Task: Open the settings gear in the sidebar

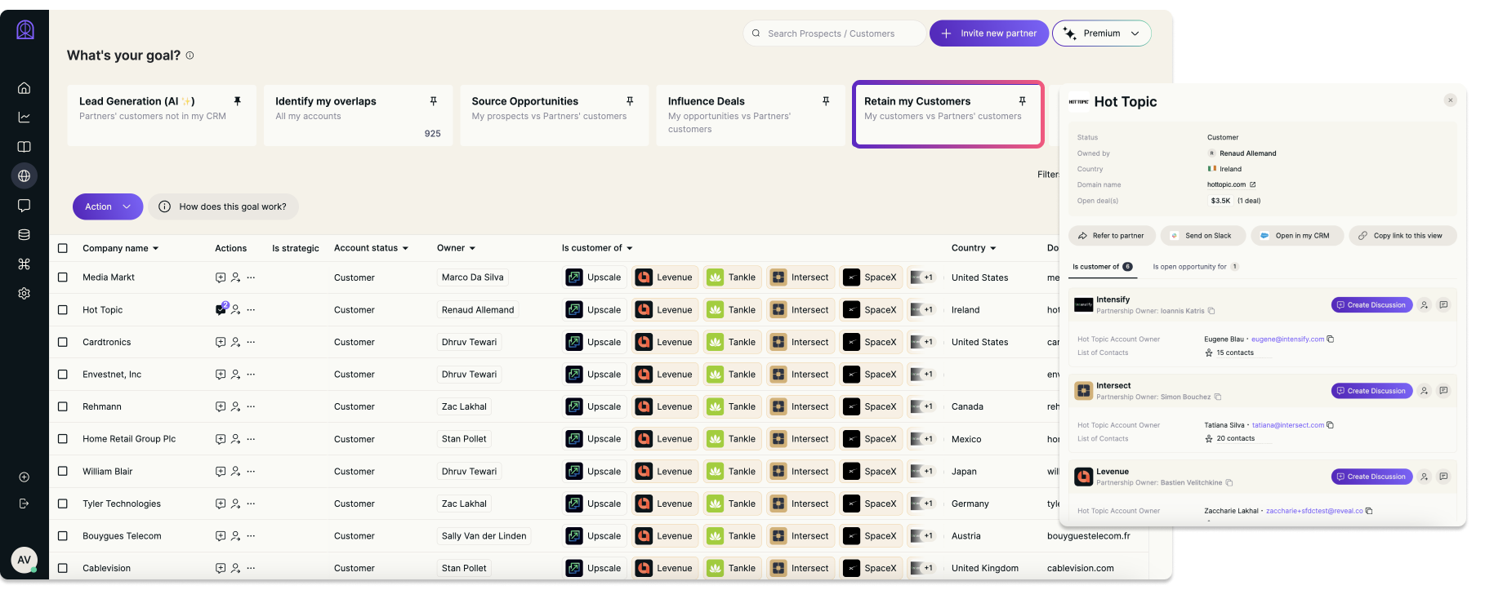Action: point(25,294)
